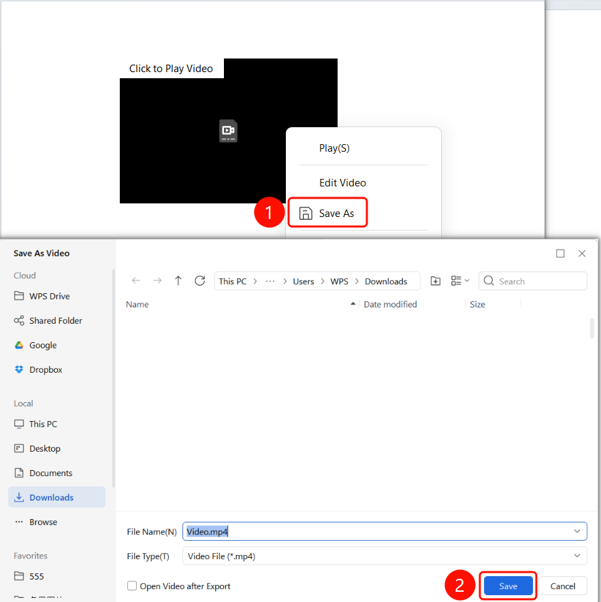Sort files by the Size column
The width and height of the screenshot is (601, 602).
tap(477, 305)
